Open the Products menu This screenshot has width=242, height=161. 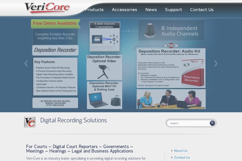pyautogui.click(x=94, y=10)
